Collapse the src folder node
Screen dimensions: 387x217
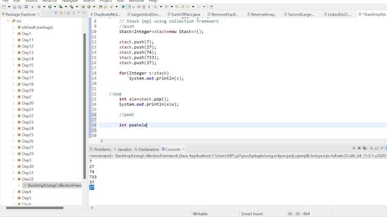coord(8,21)
